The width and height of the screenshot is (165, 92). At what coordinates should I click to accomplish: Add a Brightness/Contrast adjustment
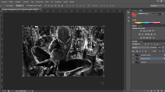pos(141,31)
